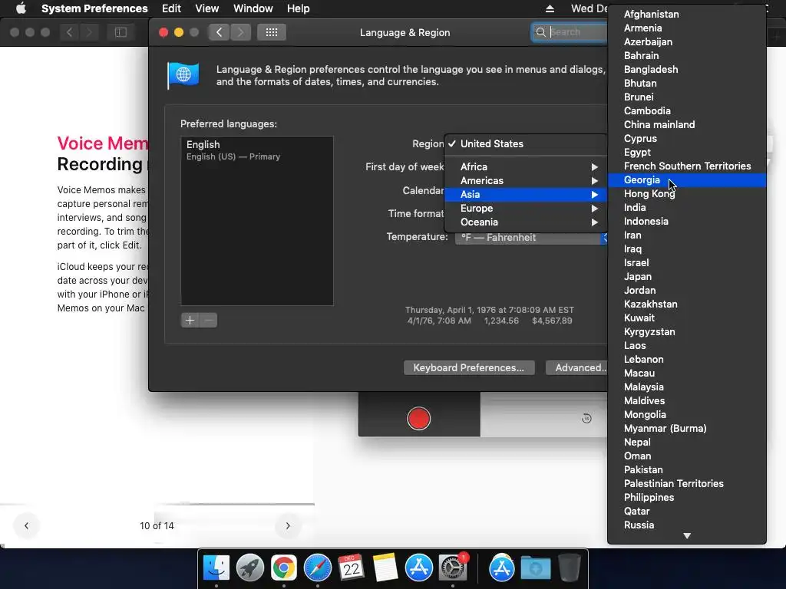Open the Americas region submenu
The height and width of the screenshot is (589, 786).
pyautogui.click(x=525, y=181)
